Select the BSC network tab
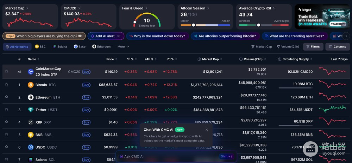Screen dimensions: 352x163 point(40,47)
